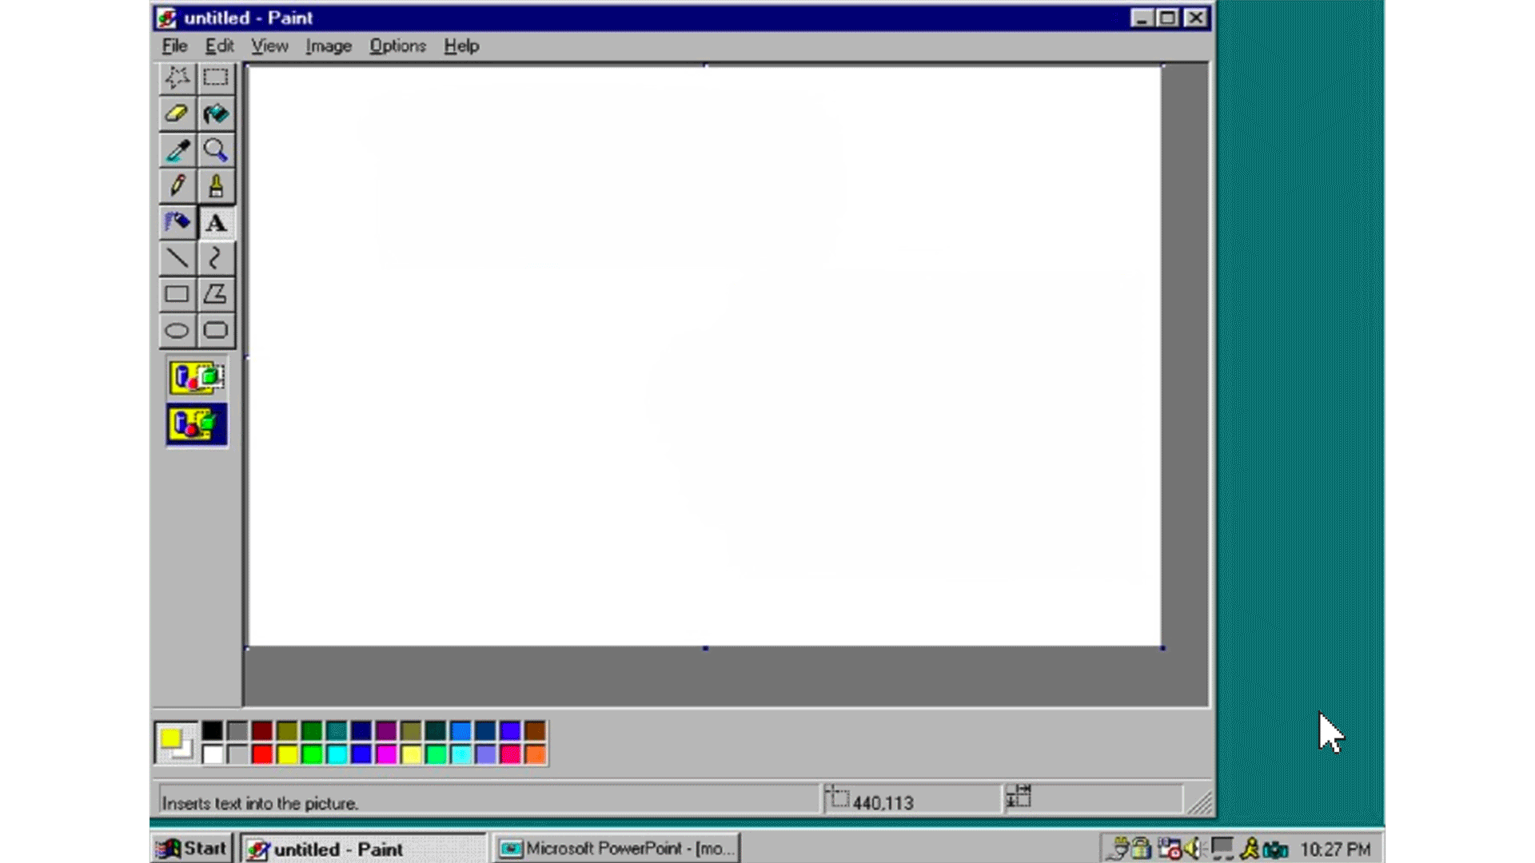Choose the Fill With Color bucket
The image size is (1535, 863).
pos(215,113)
